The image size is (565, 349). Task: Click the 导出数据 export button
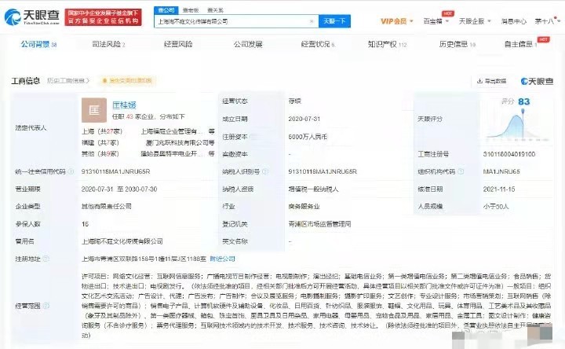491,81
